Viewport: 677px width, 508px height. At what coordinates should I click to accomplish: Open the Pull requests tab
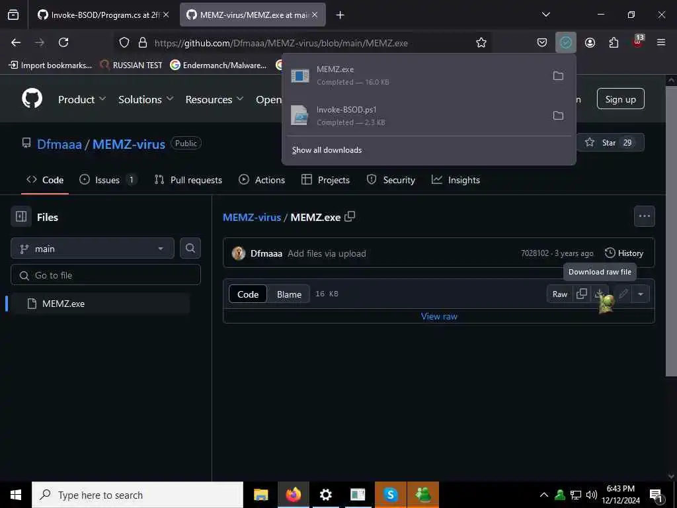188,180
